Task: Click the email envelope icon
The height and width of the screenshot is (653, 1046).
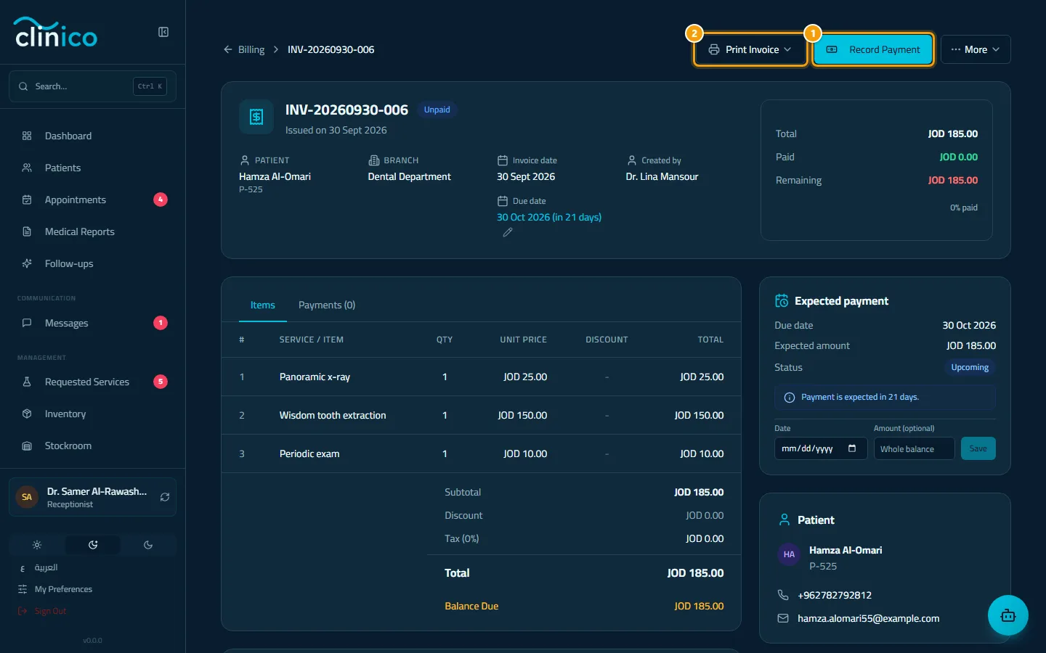Action: coord(783,618)
